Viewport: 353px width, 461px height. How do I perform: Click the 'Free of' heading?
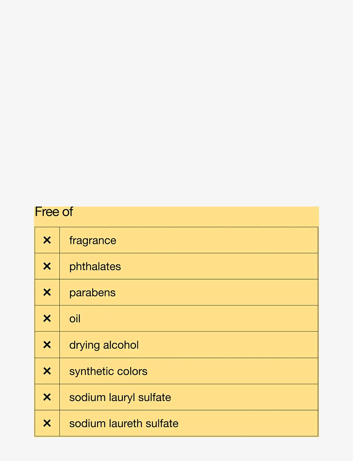pos(54,212)
